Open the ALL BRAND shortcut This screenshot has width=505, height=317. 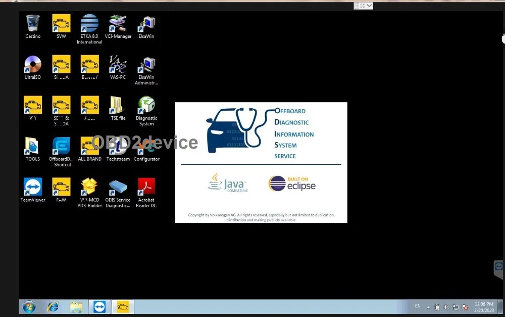89,149
